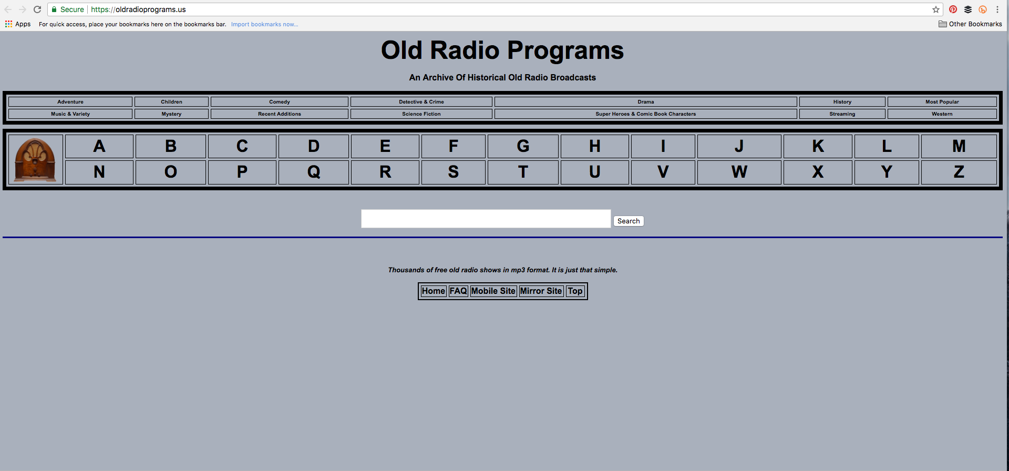Browse shows starting with letter M
The image size is (1009, 471).
[959, 146]
